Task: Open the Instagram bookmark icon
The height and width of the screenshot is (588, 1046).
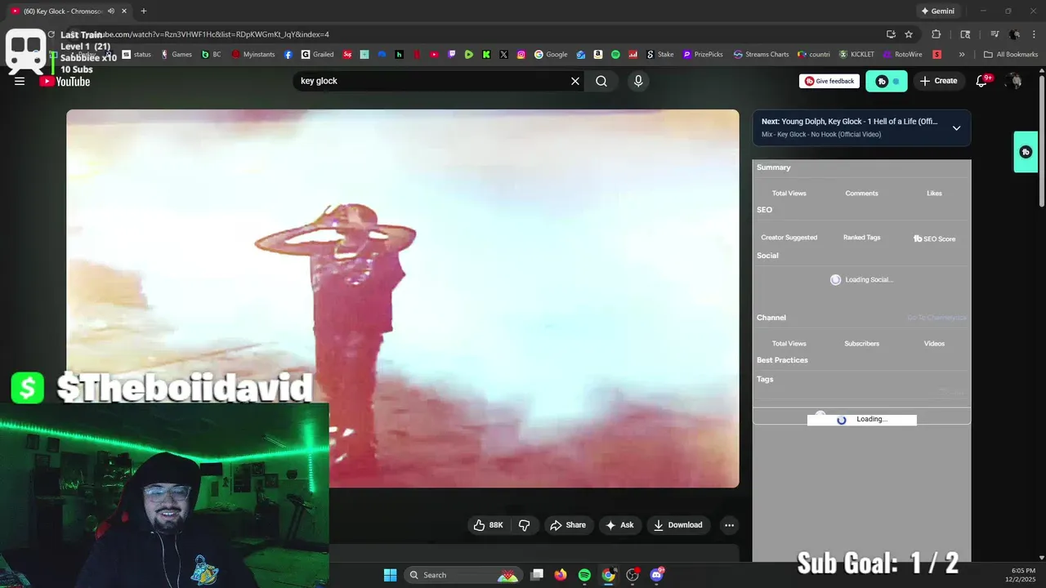Action: 521,55
